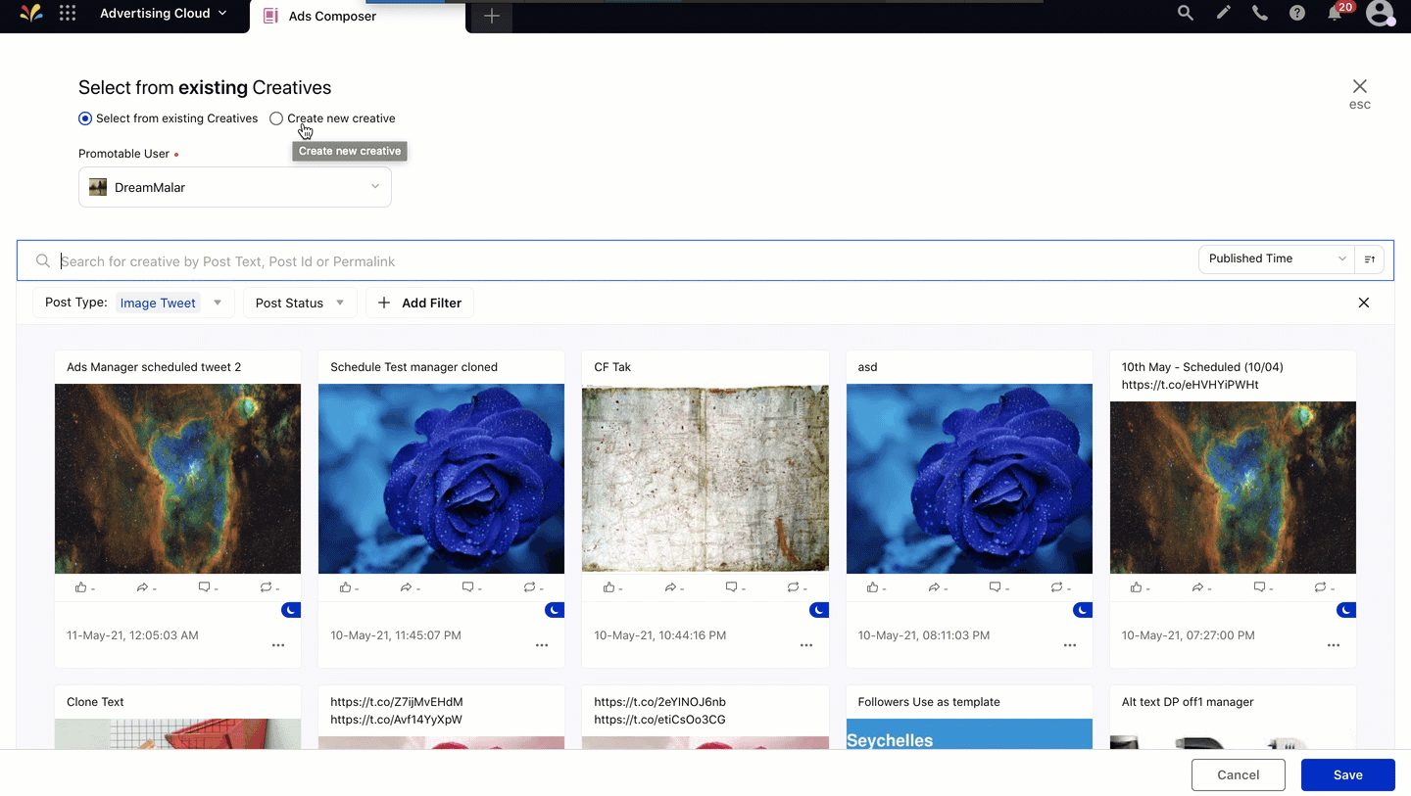The width and height of the screenshot is (1411, 796).
Task: Toggle the sort order icon beside Published Time
Action: (1370, 259)
